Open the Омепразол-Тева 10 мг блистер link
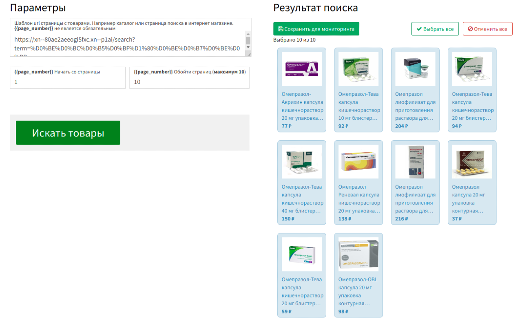The width and height of the screenshot is (522, 326). click(359, 106)
